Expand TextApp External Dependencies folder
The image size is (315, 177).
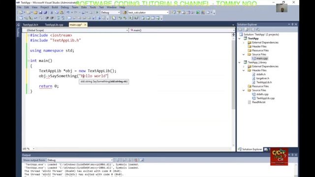tap(244, 43)
